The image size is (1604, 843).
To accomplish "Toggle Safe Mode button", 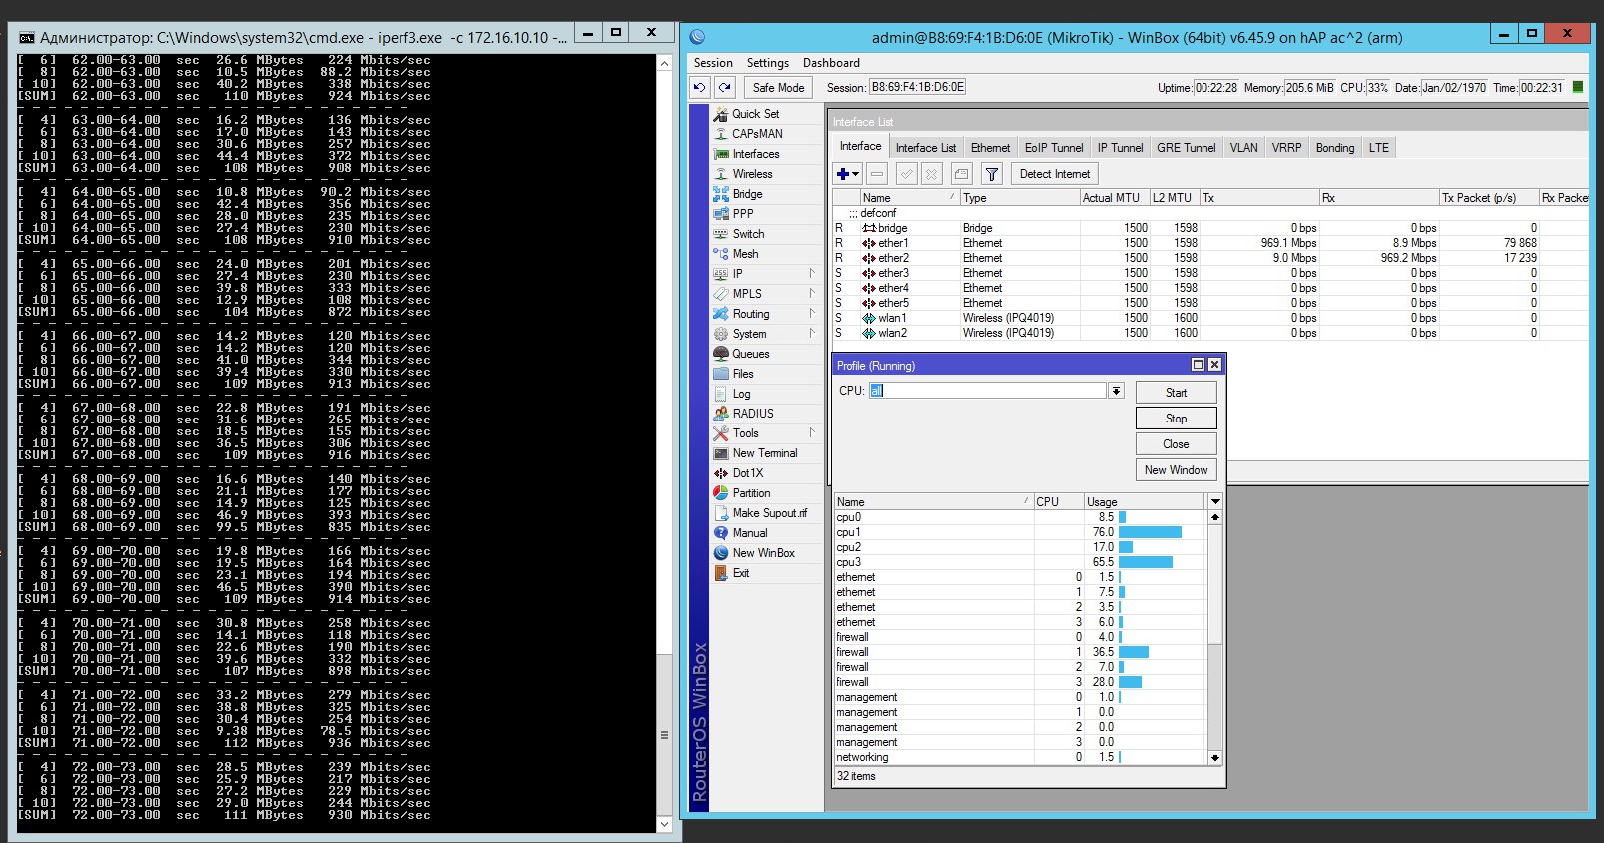I will click(778, 87).
